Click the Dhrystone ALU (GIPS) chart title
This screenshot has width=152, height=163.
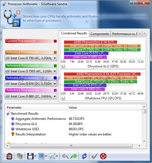pyautogui.click(x=103, y=66)
